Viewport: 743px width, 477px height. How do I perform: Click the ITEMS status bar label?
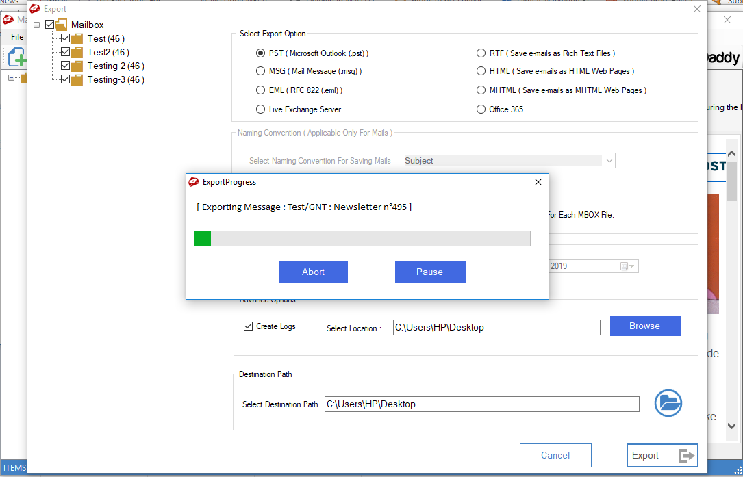pos(14,468)
